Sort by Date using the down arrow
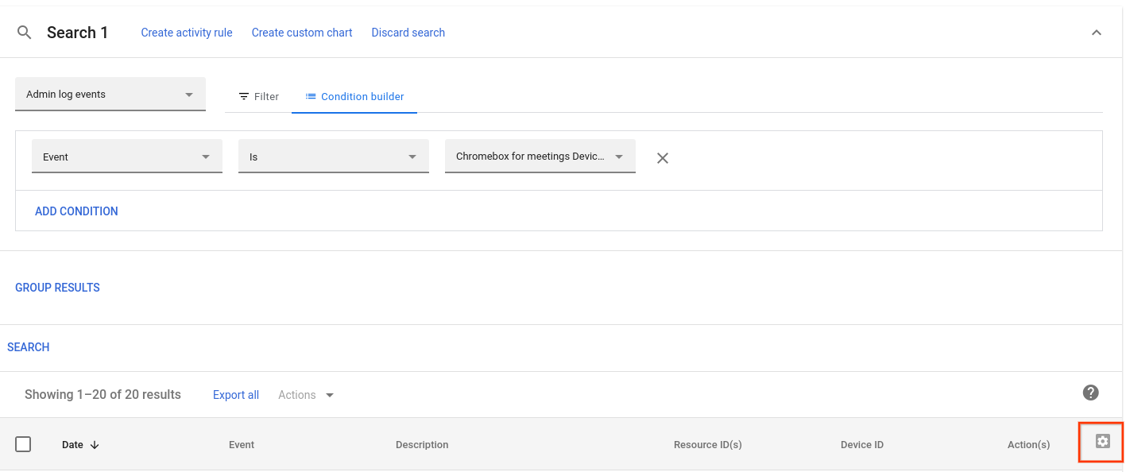The width and height of the screenshot is (1126, 472). 95,445
